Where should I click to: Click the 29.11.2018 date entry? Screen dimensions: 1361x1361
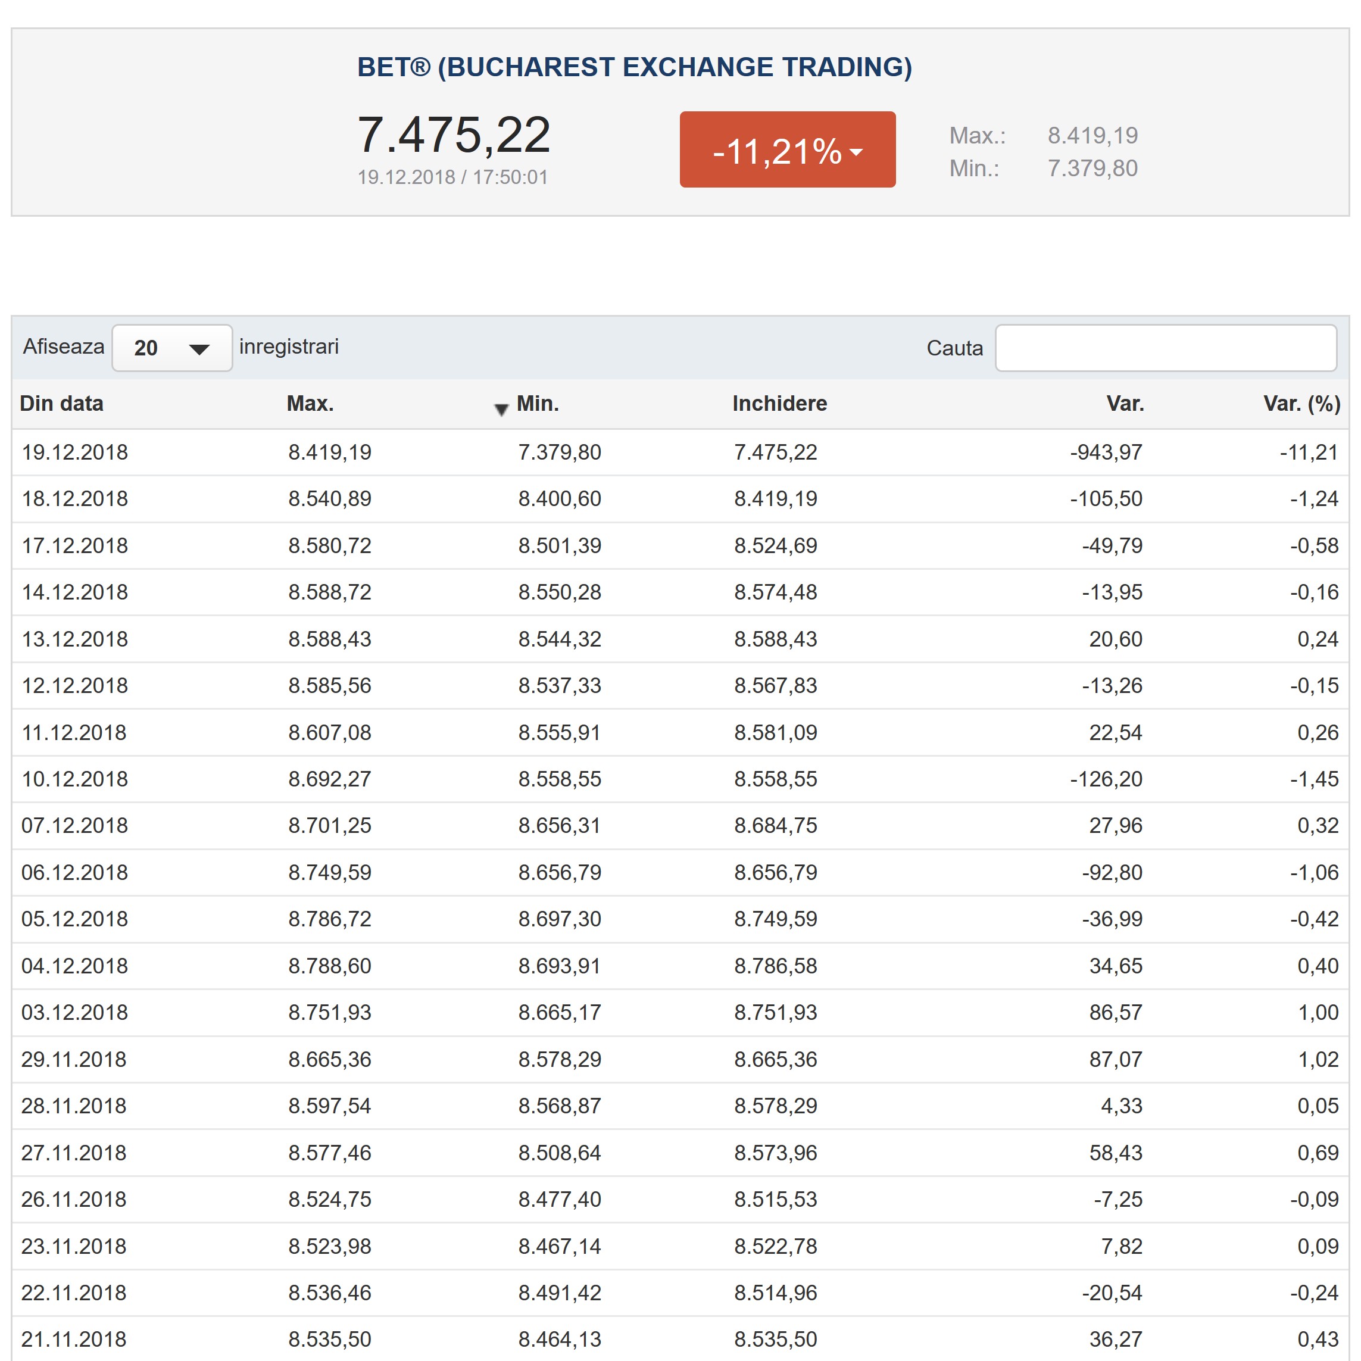point(74,1059)
